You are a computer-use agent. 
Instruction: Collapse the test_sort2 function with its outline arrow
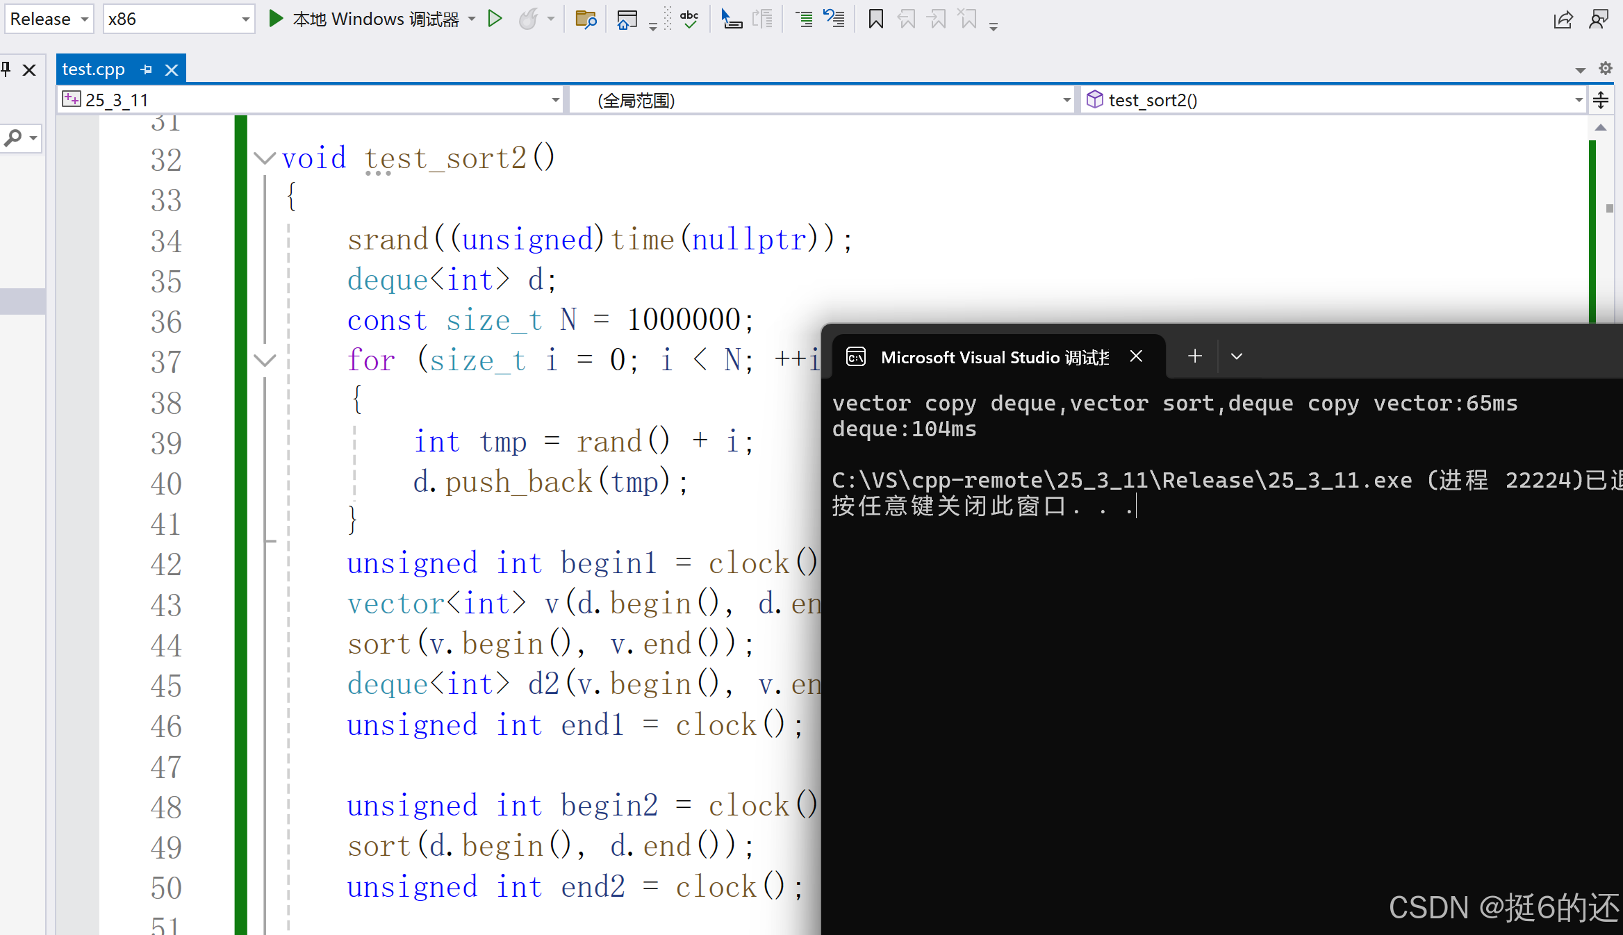tap(265, 158)
